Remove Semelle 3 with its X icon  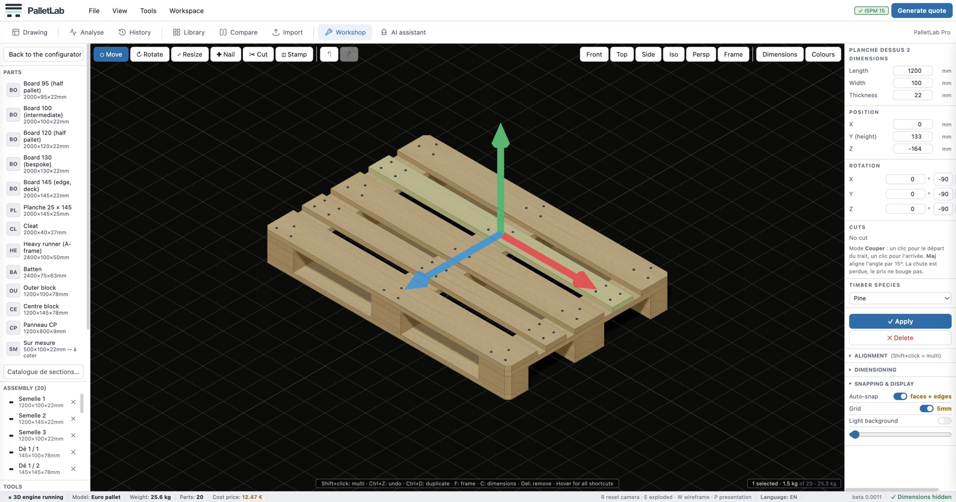(73, 435)
